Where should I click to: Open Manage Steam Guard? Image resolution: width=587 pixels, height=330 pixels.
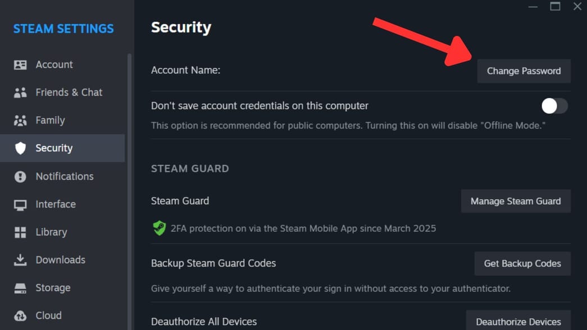coord(515,201)
